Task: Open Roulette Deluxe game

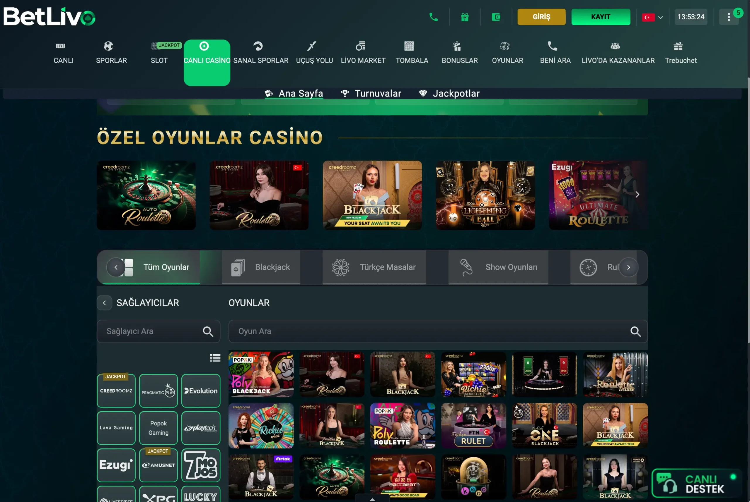Action: [615, 374]
